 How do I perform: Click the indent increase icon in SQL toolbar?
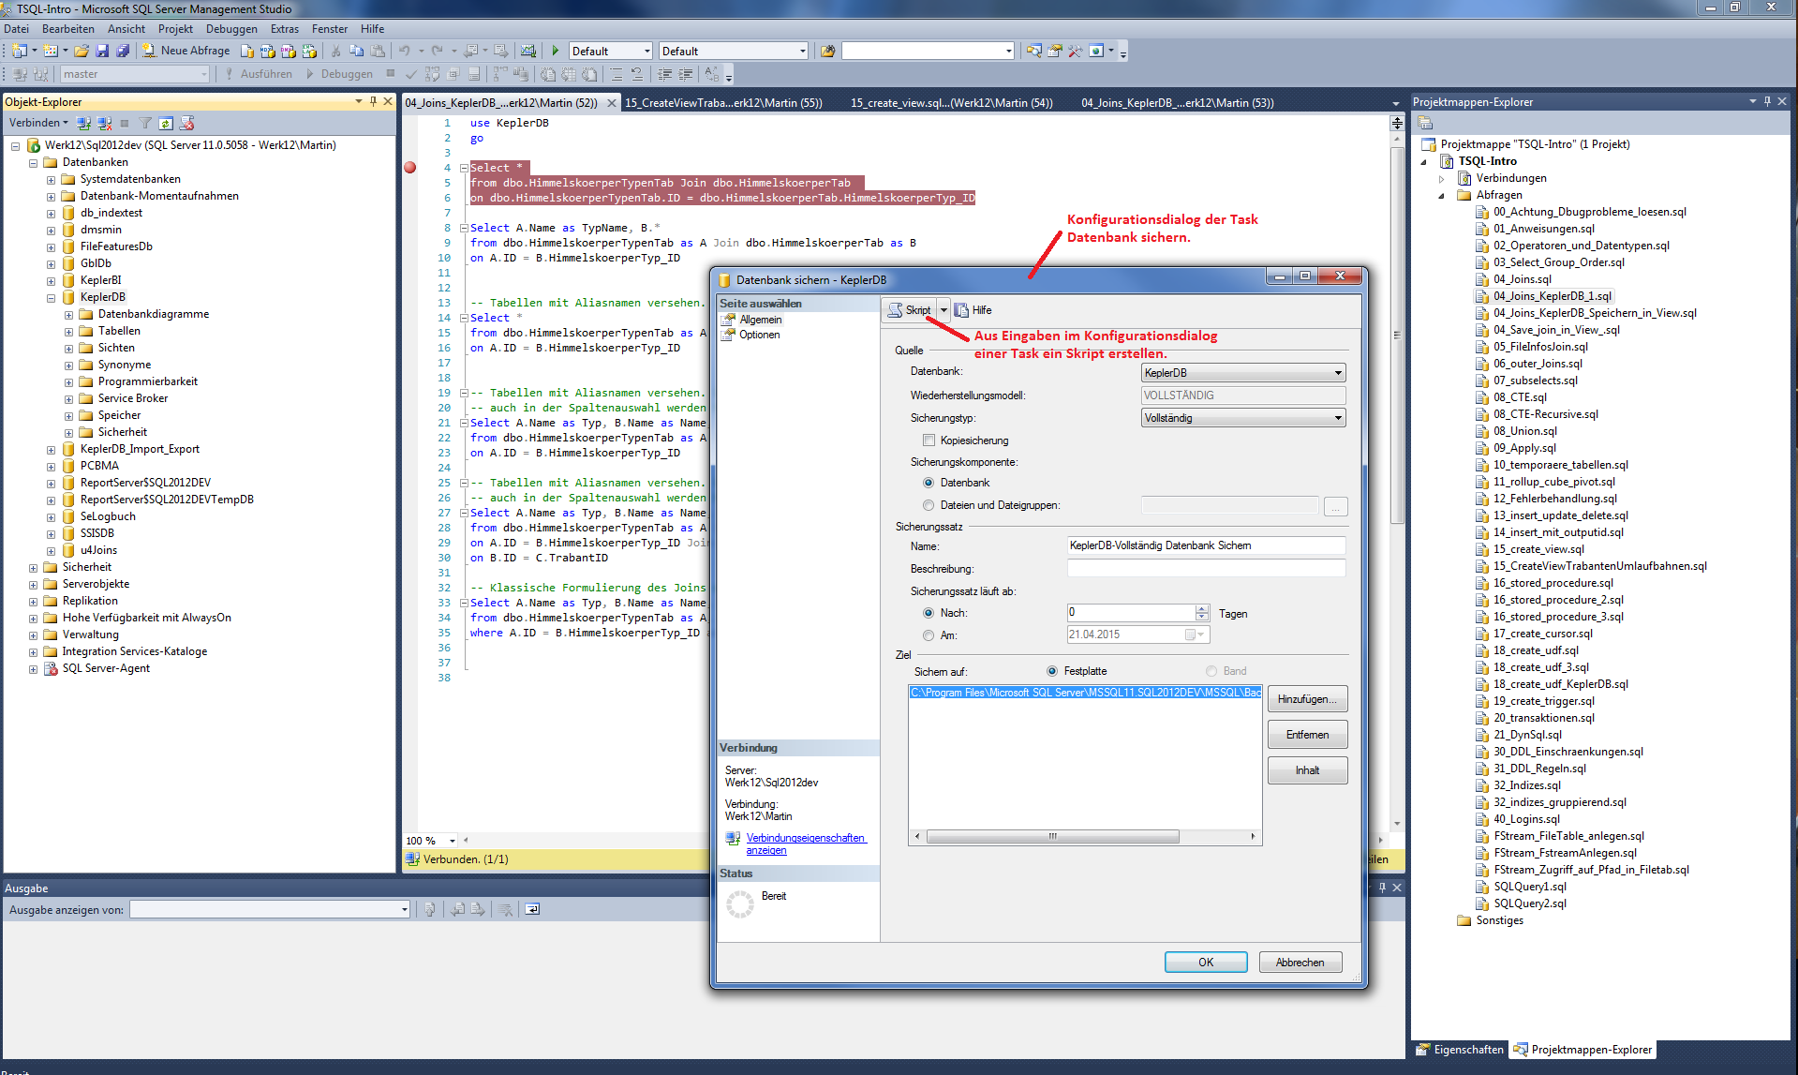pyautogui.click(x=686, y=74)
